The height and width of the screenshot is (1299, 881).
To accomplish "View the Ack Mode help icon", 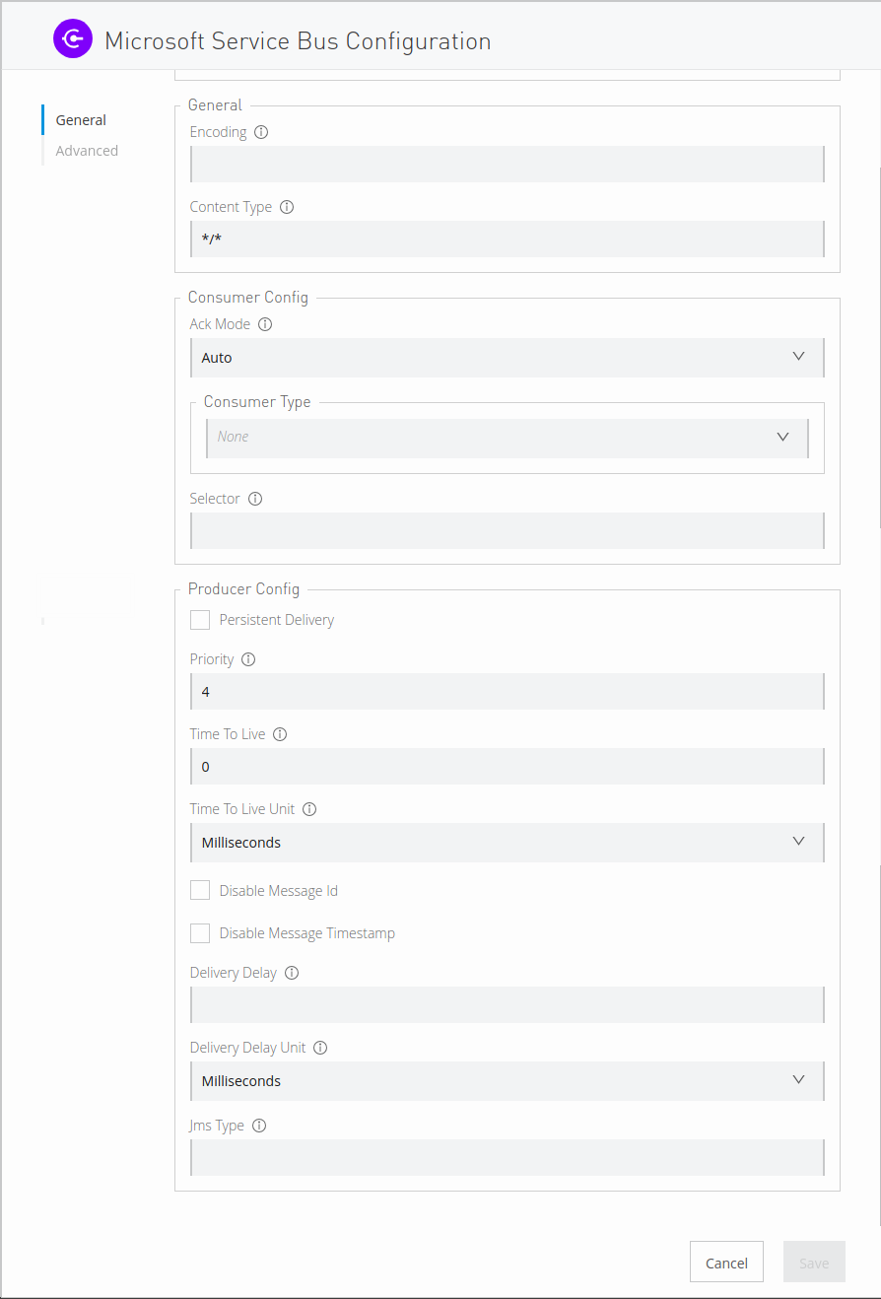I will point(264,323).
